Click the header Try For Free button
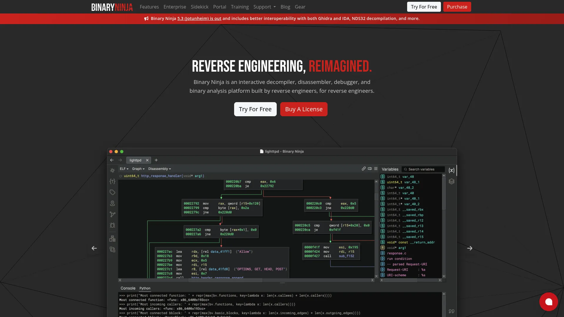Viewport: 564px width, 317px height. click(424, 7)
